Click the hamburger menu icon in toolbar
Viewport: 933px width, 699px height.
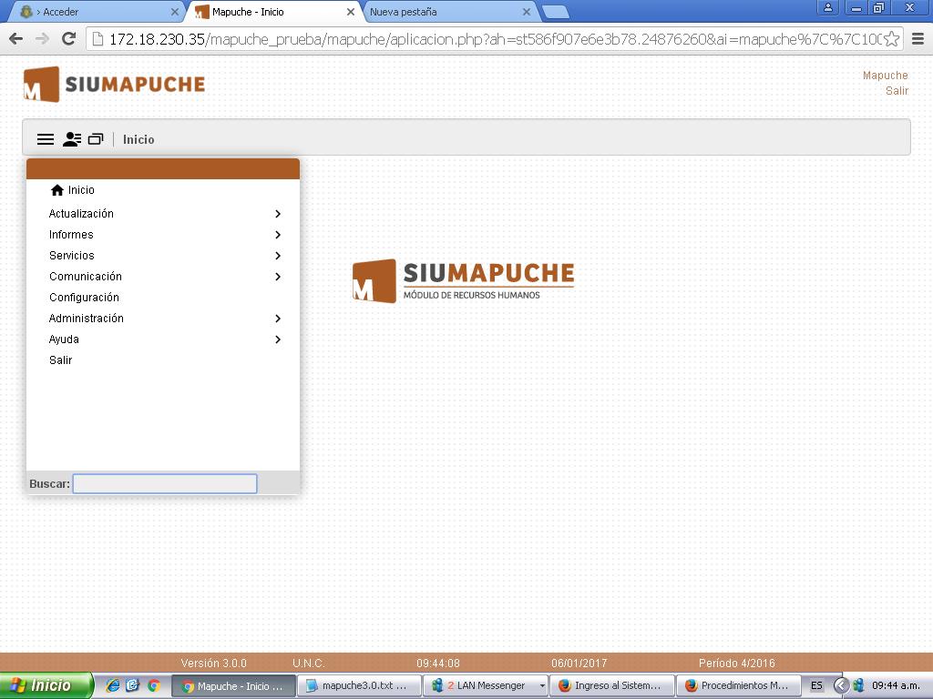(45, 139)
